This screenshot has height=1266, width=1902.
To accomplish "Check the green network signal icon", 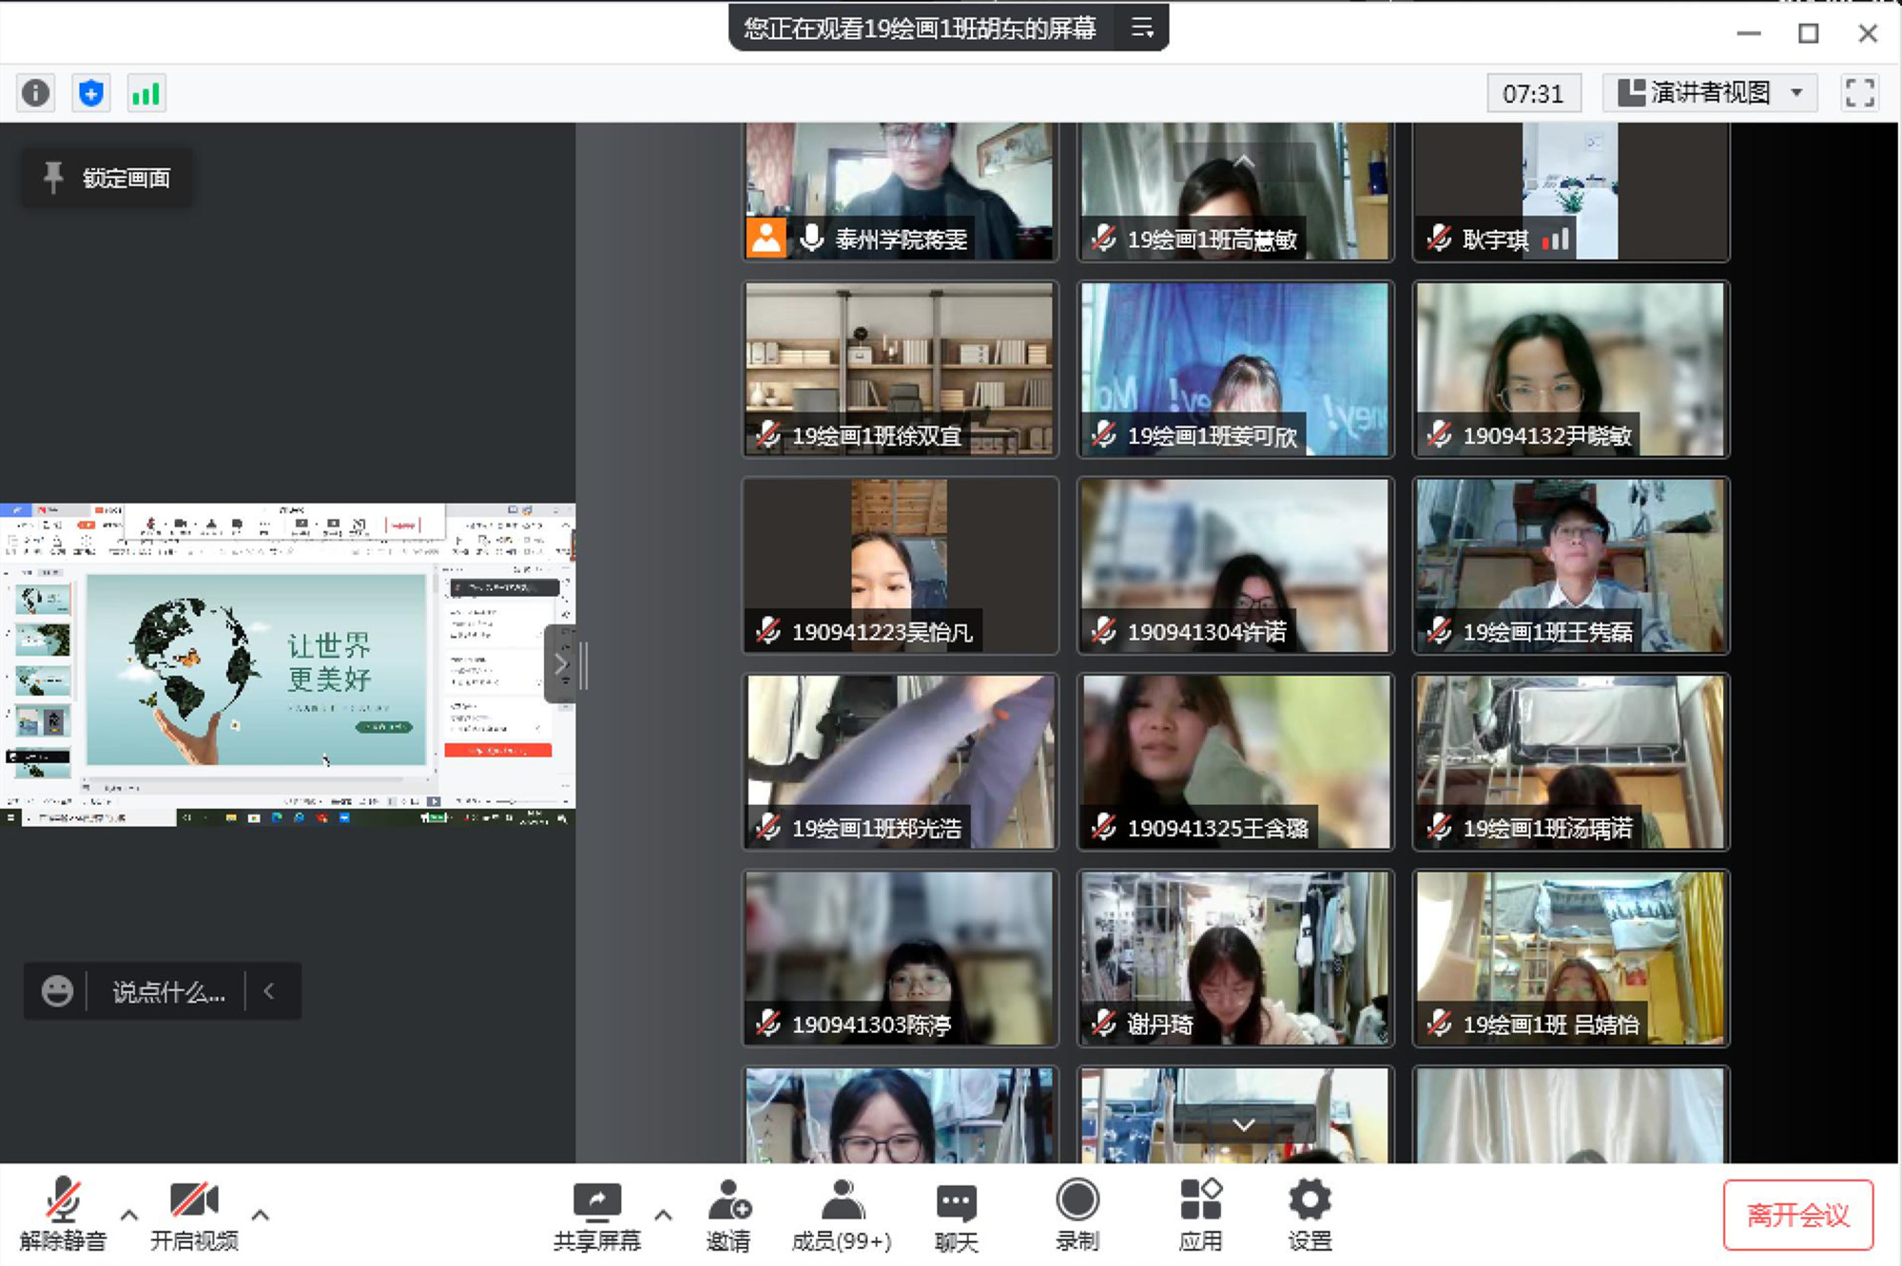I will (x=146, y=93).
